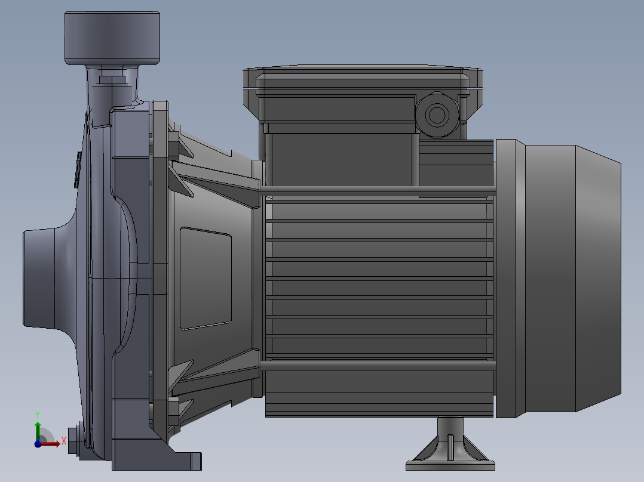Select the terminal box lid on the motor
This screenshot has width=644, height=482.
pyautogui.click(x=362, y=77)
